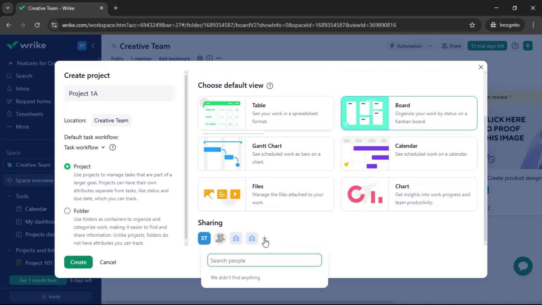The height and width of the screenshot is (305, 542).
Task: Choose the Board default view card
Action: pyautogui.click(x=409, y=113)
